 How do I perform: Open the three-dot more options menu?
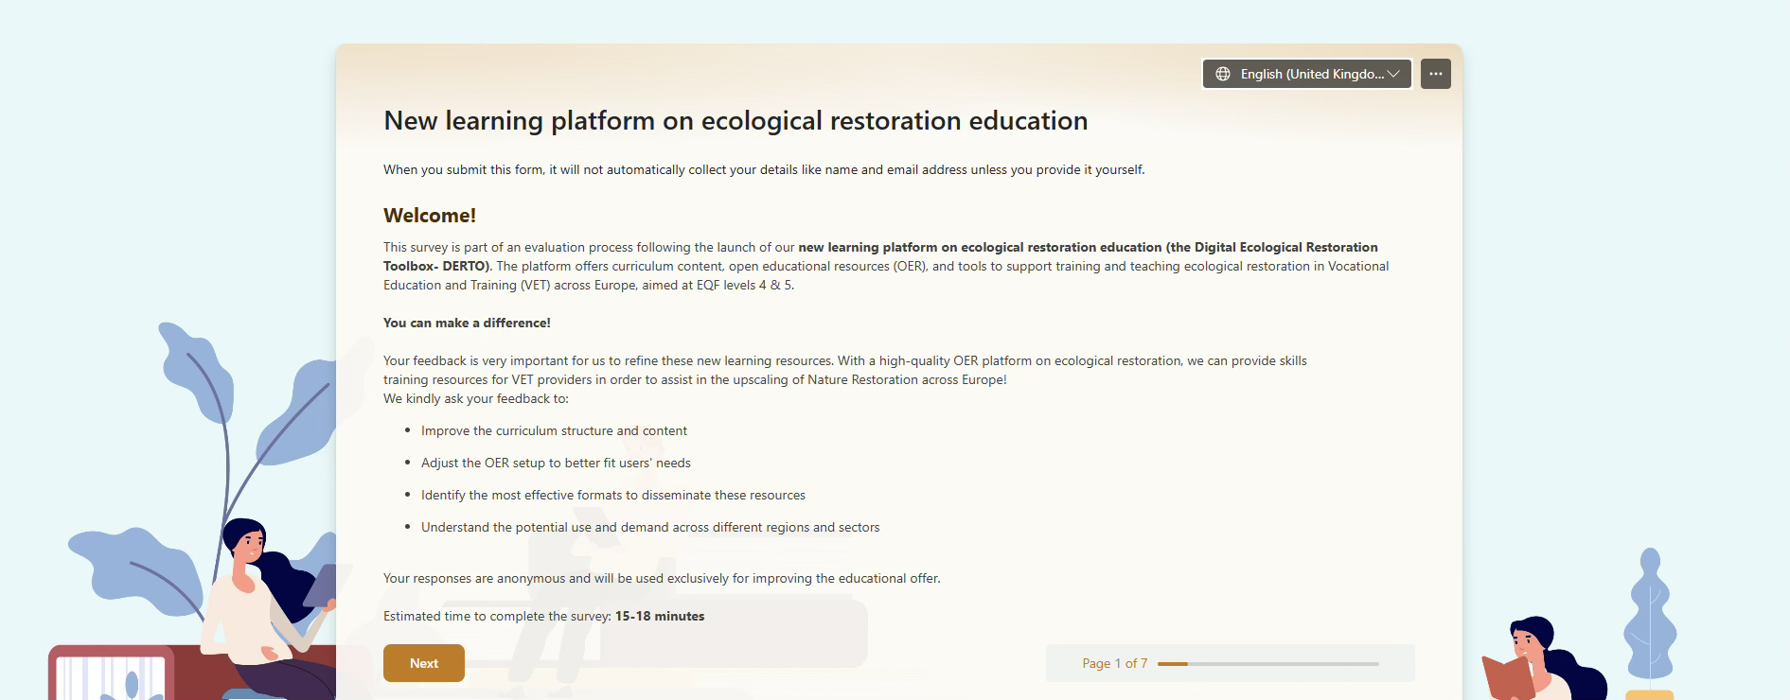pyautogui.click(x=1435, y=74)
